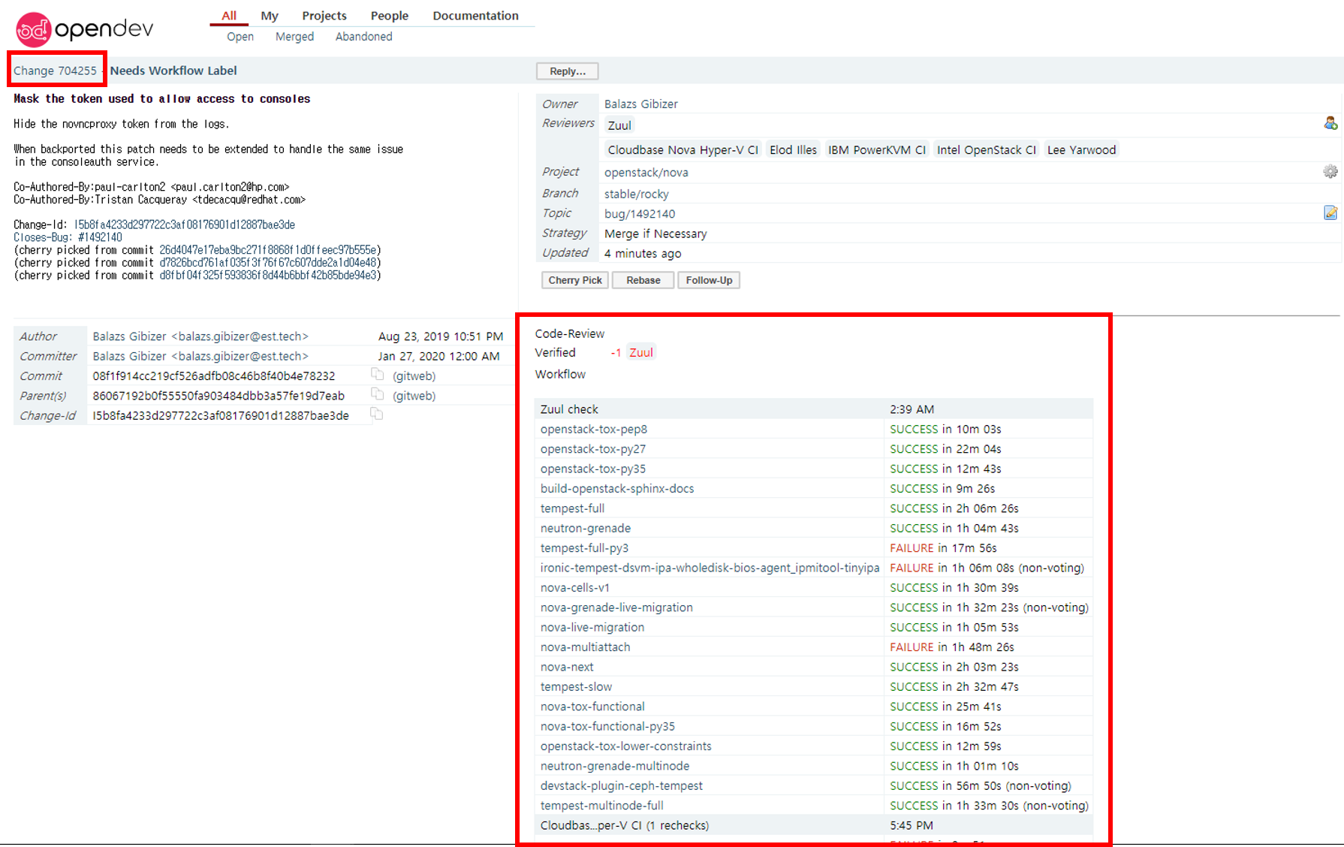Open cherry-picked commit 26d4047e link
This screenshot has width=1344, height=847.
tap(268, 250)
